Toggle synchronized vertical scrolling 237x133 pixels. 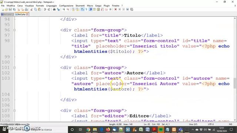(x=73, y=9)
